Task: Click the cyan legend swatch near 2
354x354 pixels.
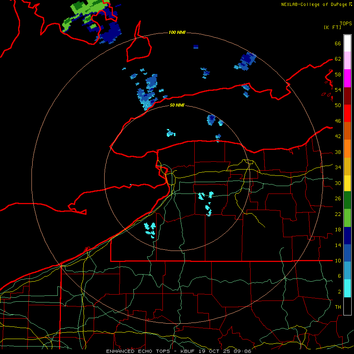Action: pyautogui.click(x=347, y=288)
